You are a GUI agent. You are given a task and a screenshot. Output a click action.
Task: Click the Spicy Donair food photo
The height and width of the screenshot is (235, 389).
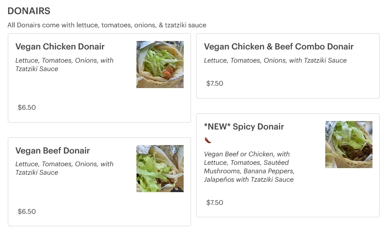pyautogui.click(x=348, y=145)
